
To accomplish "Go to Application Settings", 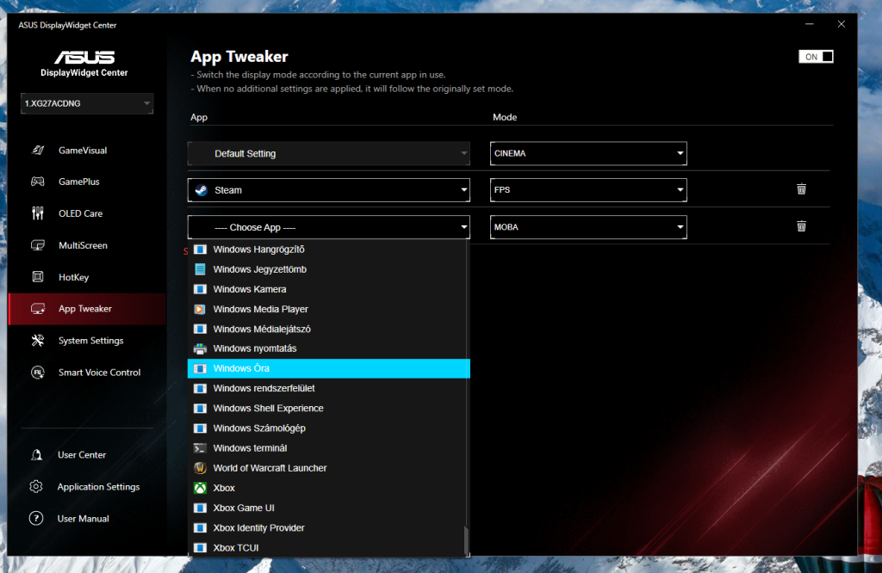I will pos(98,487).
